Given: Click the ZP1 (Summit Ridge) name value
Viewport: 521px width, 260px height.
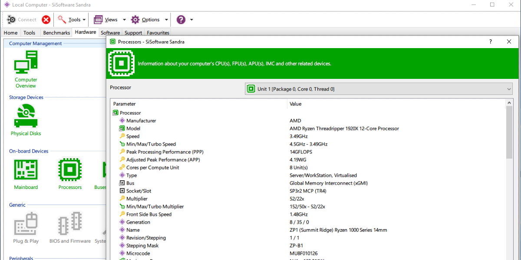Looking at the screenshot, I should coord(338,230).
